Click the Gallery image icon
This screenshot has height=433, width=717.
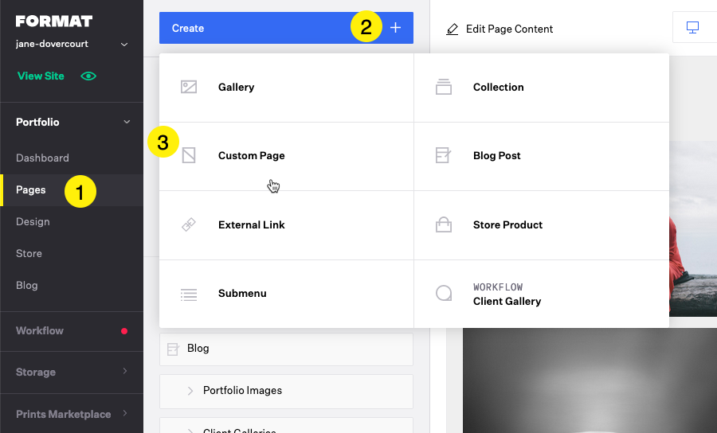188,87
